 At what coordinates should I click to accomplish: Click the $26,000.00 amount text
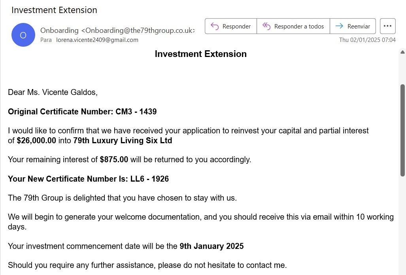pos(36,140)
